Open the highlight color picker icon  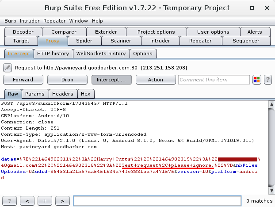(257, 80)
